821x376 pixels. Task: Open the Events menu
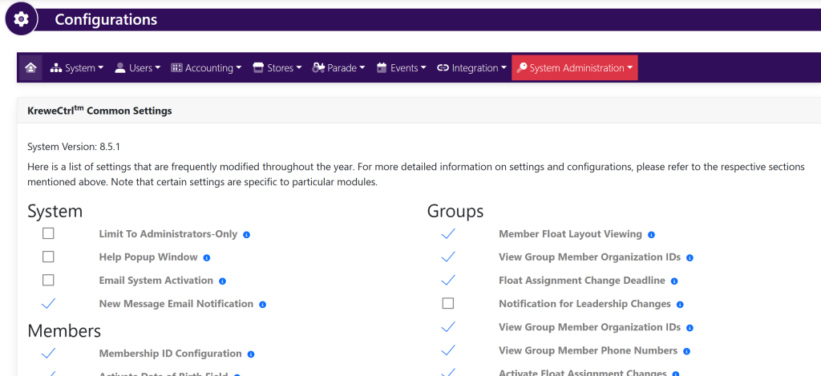click(402, 68)
